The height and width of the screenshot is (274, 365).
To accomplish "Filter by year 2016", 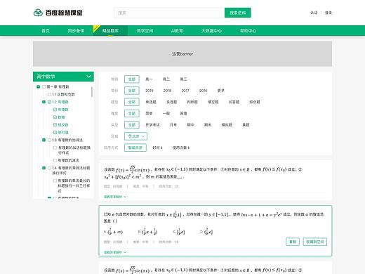I will click(204, 91).
